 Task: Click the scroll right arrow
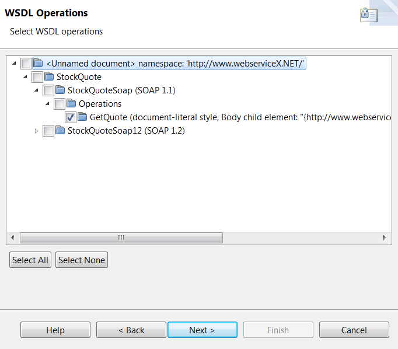(x=385, y=238)
